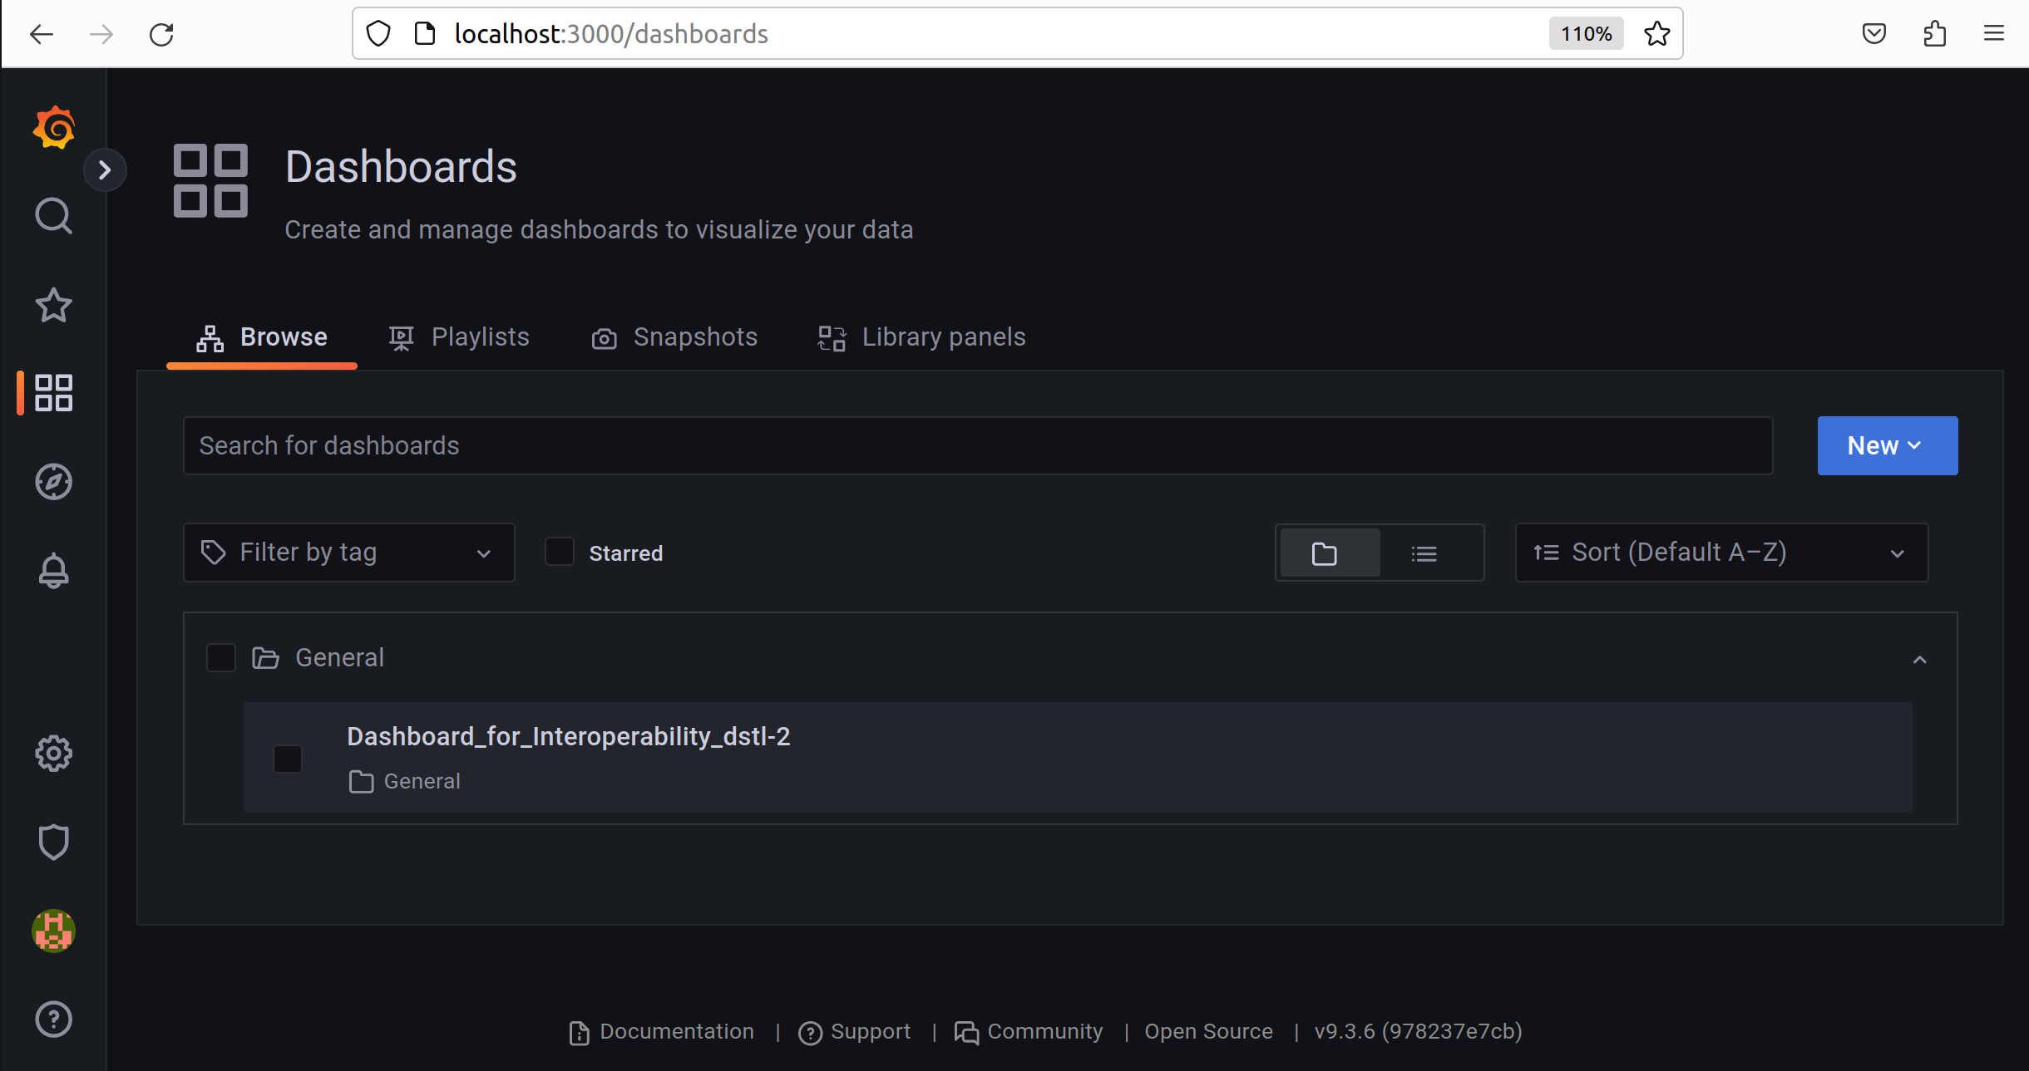
Task: Open the search magnifier in sidebar
Action: 54,216
